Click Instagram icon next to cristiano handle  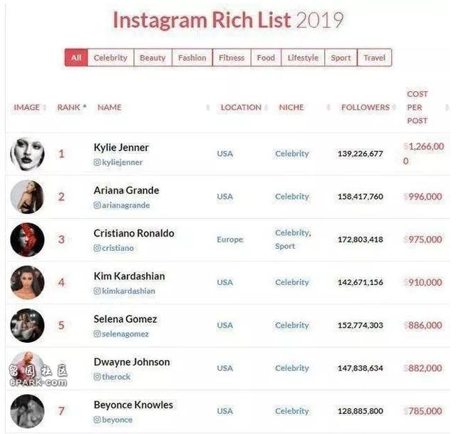97,248
